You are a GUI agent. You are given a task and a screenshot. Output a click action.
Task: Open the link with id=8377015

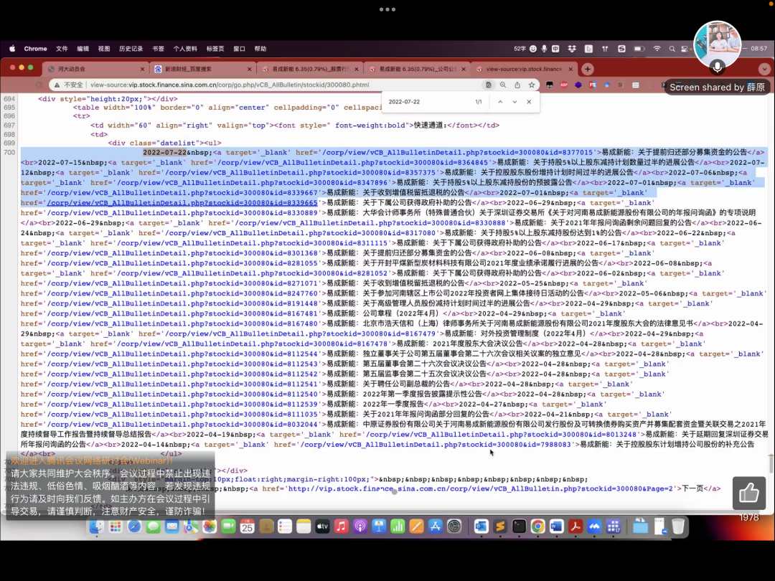[x=456, y=153]
